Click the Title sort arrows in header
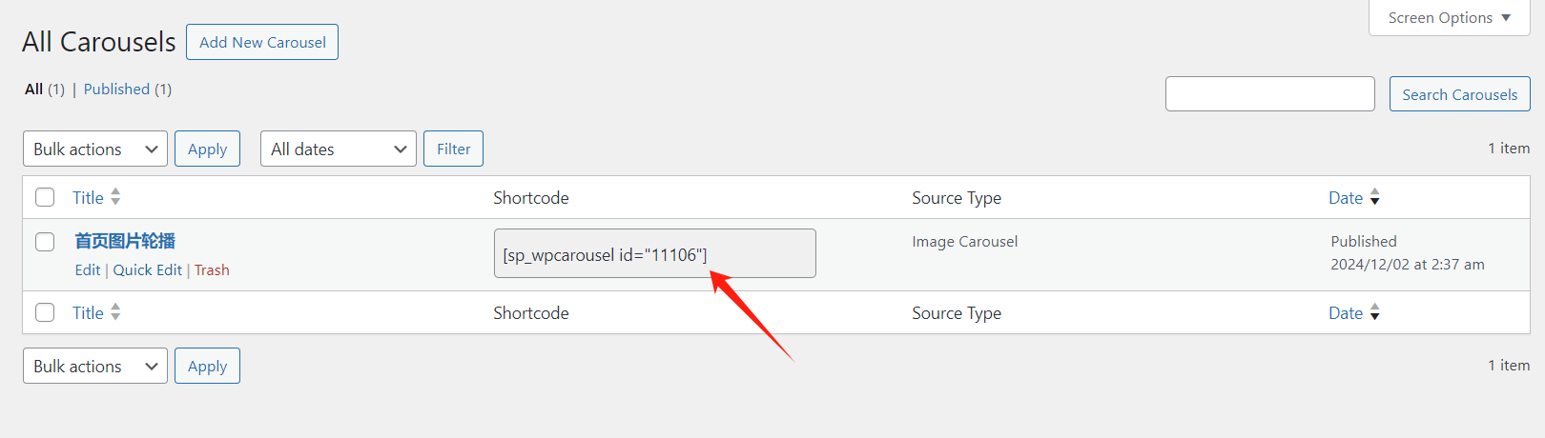The height and width of the screenshot is (438, 1545). click(x=115, y=197)
